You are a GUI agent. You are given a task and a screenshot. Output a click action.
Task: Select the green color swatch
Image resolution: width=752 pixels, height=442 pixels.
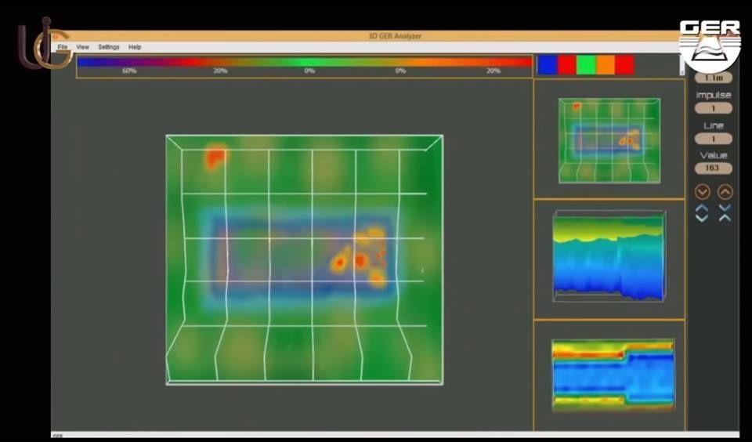click(x=586, y=65)
